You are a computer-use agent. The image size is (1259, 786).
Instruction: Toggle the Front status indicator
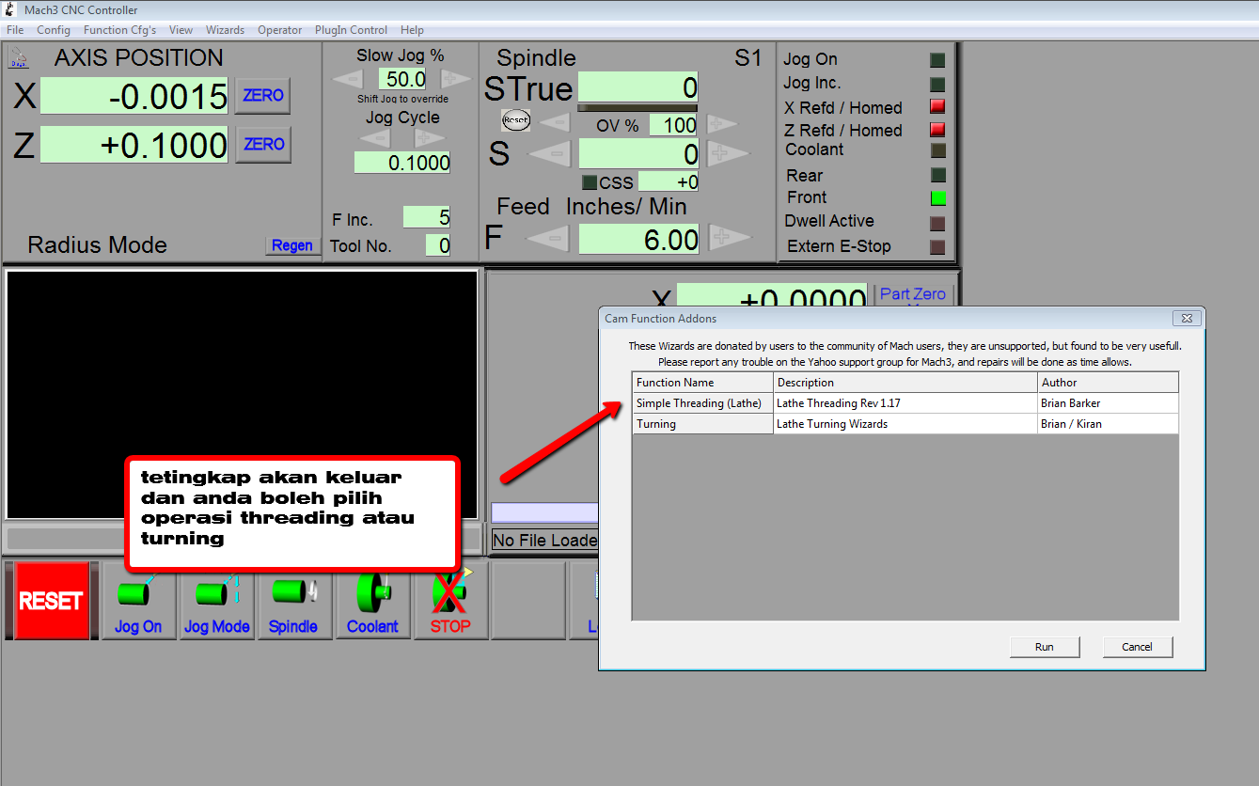coord(936,197)
